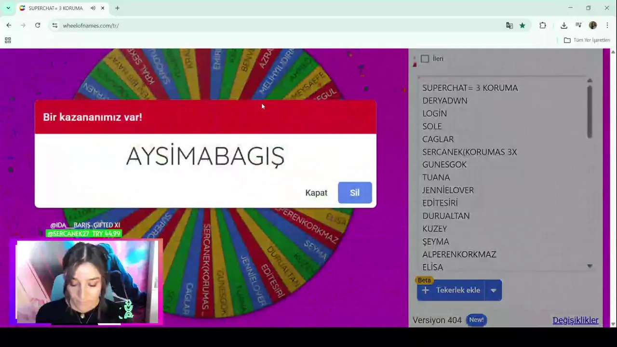The height and width of the screenshot is (347, 617).
Task: Open the site information icon in address bar
Action: 55,26
